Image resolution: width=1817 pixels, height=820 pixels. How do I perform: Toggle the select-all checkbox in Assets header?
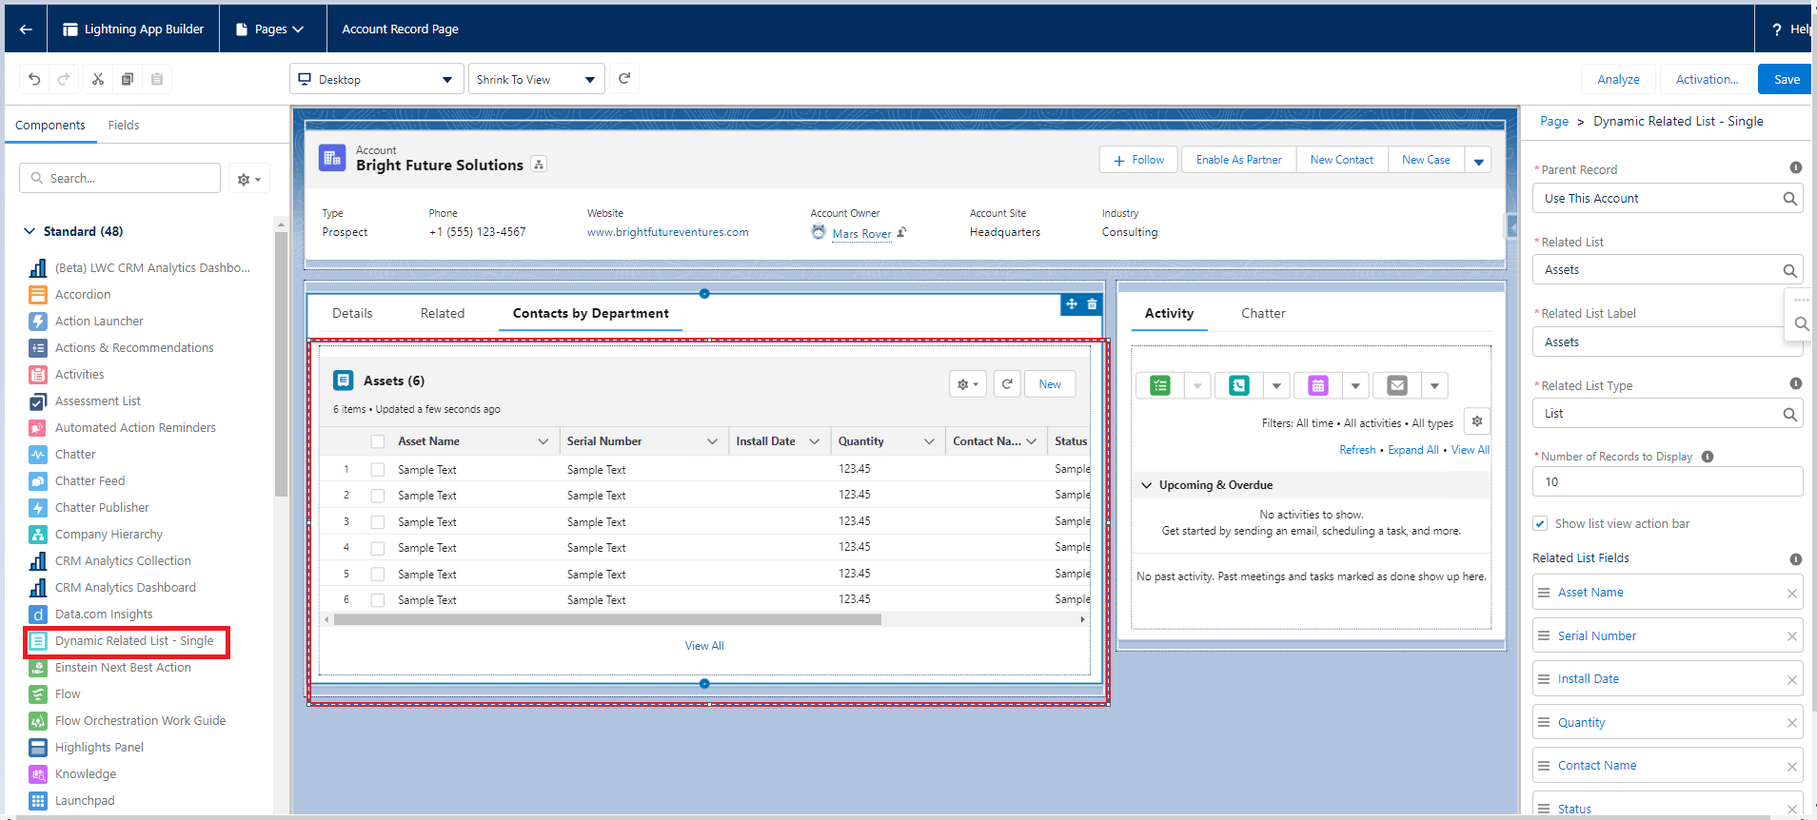pos(378,441)
